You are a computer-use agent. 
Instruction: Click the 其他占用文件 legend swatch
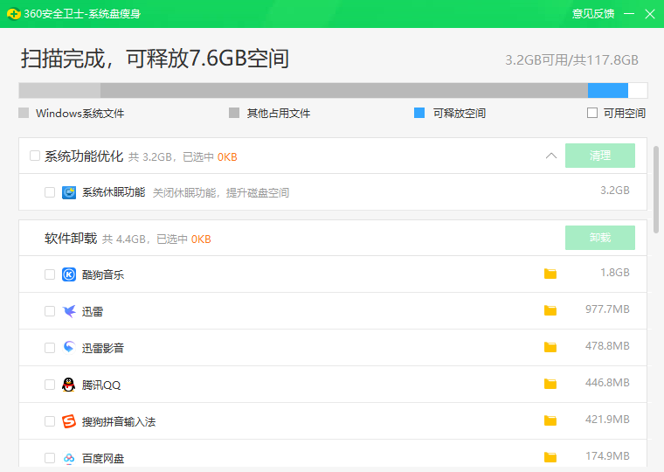(x=234, y=113)
